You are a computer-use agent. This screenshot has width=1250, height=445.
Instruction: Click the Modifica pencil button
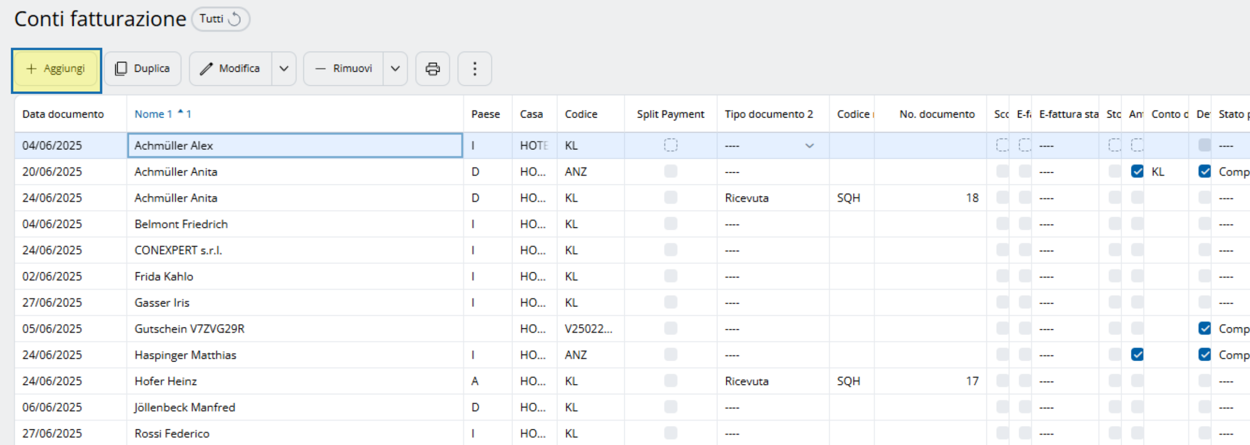[230, 69]
